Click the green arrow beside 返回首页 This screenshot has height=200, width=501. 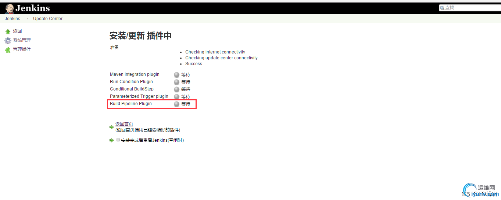pyautogui.click(x=112, y=127)
